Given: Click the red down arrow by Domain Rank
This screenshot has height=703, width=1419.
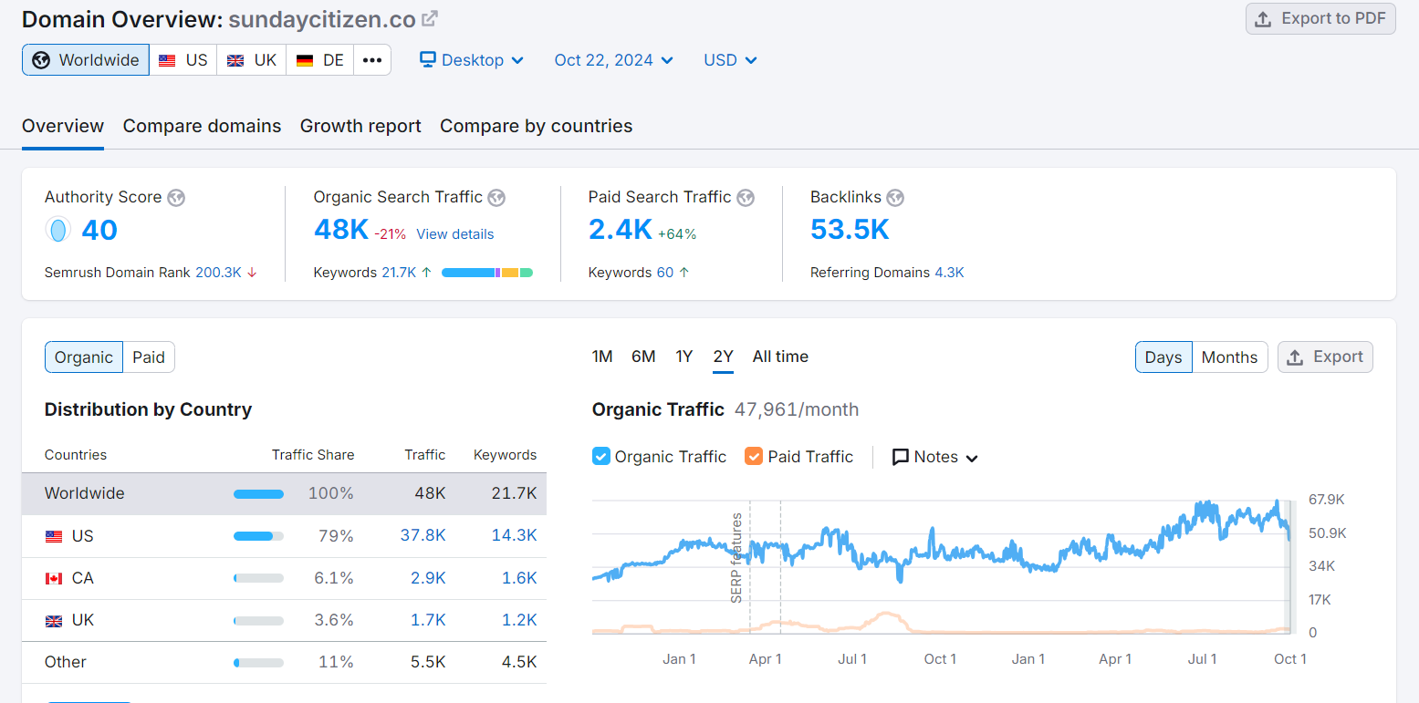Looking at the screenshot, I should [252, 273].
